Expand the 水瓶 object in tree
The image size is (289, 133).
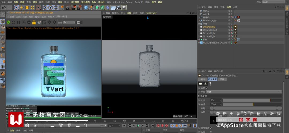coord(199,24)
